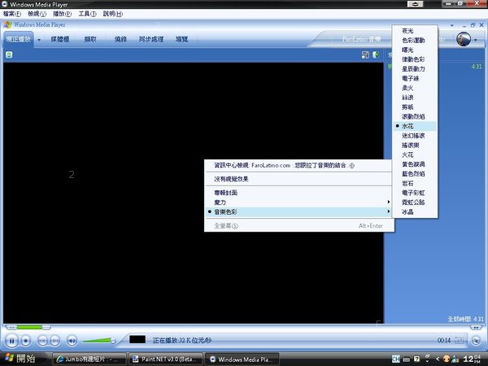Click the green seek progress bar
Image resolution: width=488 pixels, height=366 pixels.
coord(28,328)
